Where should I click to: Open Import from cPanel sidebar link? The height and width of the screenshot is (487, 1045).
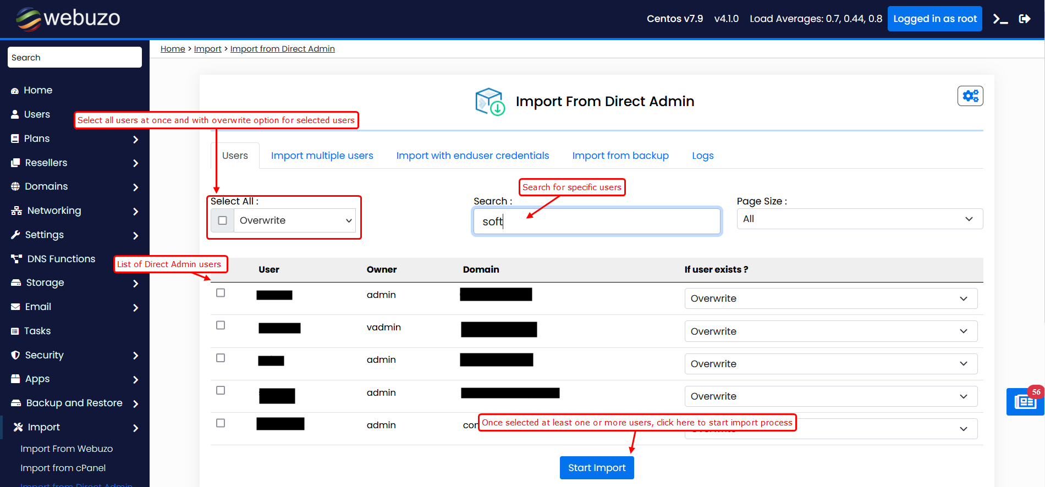(x=63, y=468)
